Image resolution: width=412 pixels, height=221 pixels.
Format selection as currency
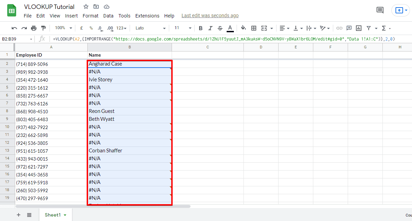[x=81, y=28]
